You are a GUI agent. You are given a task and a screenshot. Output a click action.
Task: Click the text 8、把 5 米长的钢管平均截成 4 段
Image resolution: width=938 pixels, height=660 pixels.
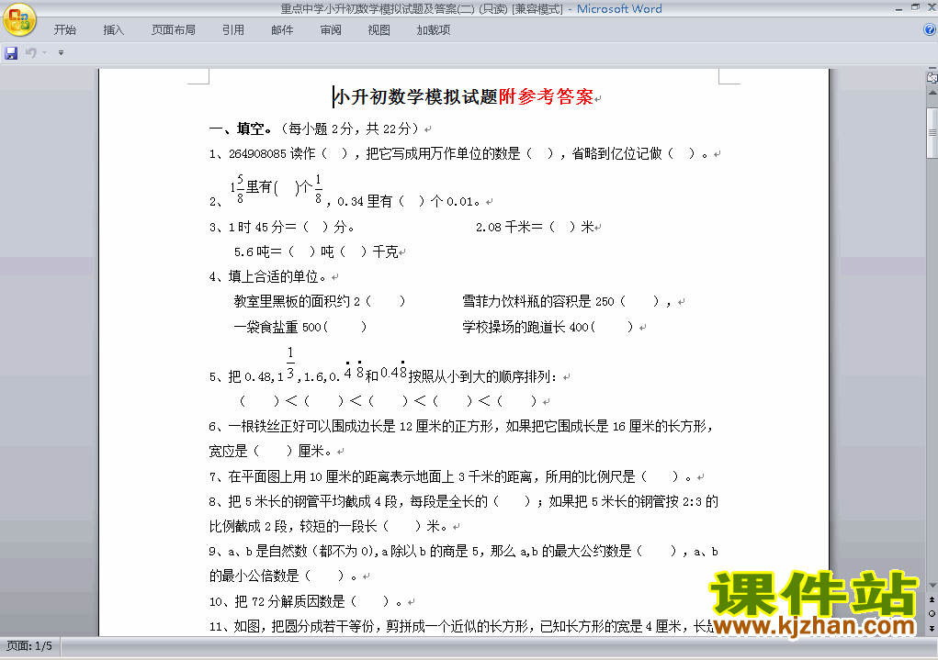pos(303,501)
